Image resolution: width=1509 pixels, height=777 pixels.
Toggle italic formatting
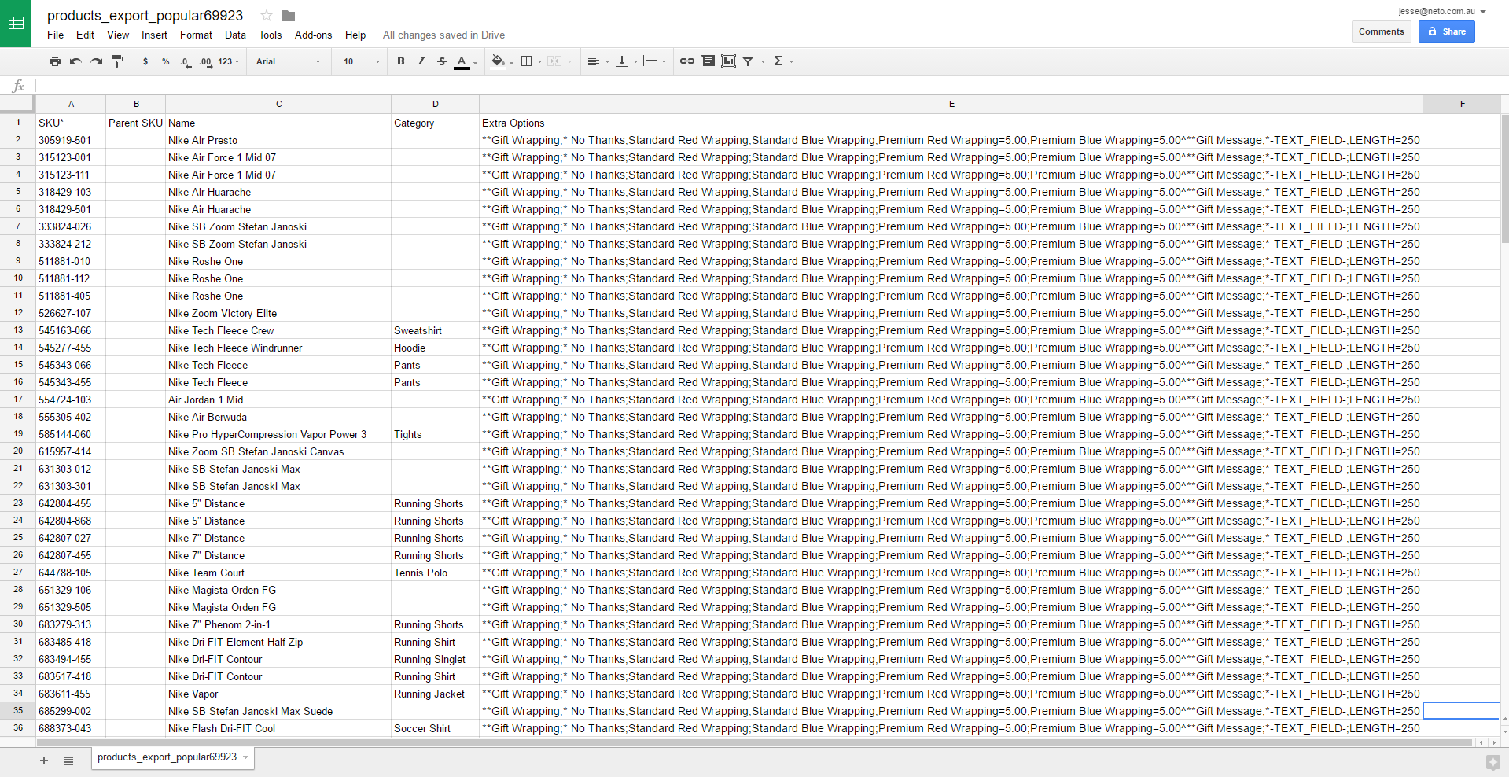pyautogui.click(x=421, y=61)
